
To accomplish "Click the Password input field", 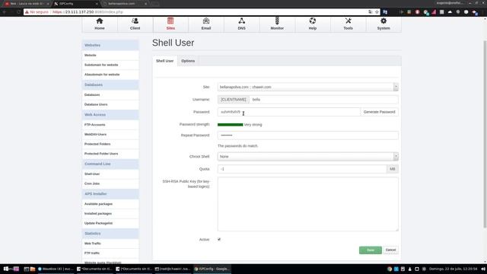I will coord(289,112).
